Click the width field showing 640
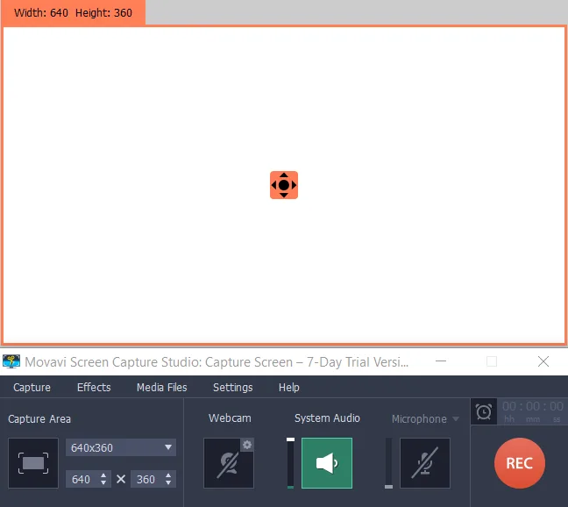 82,479
